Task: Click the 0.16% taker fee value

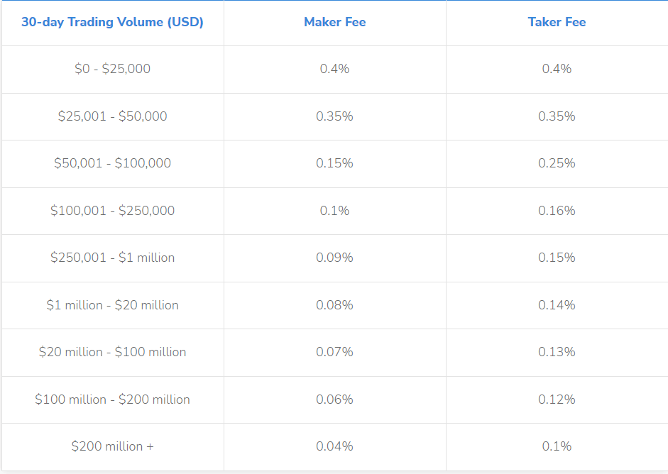Action: pos(557,211)
